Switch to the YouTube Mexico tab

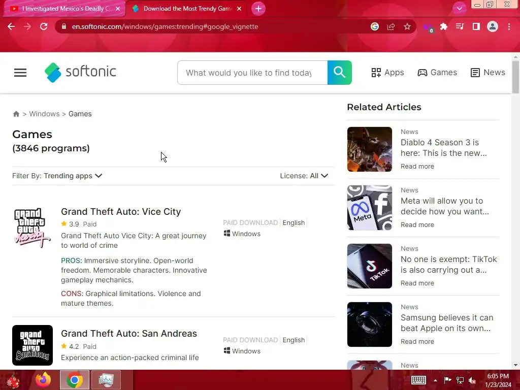64,9
